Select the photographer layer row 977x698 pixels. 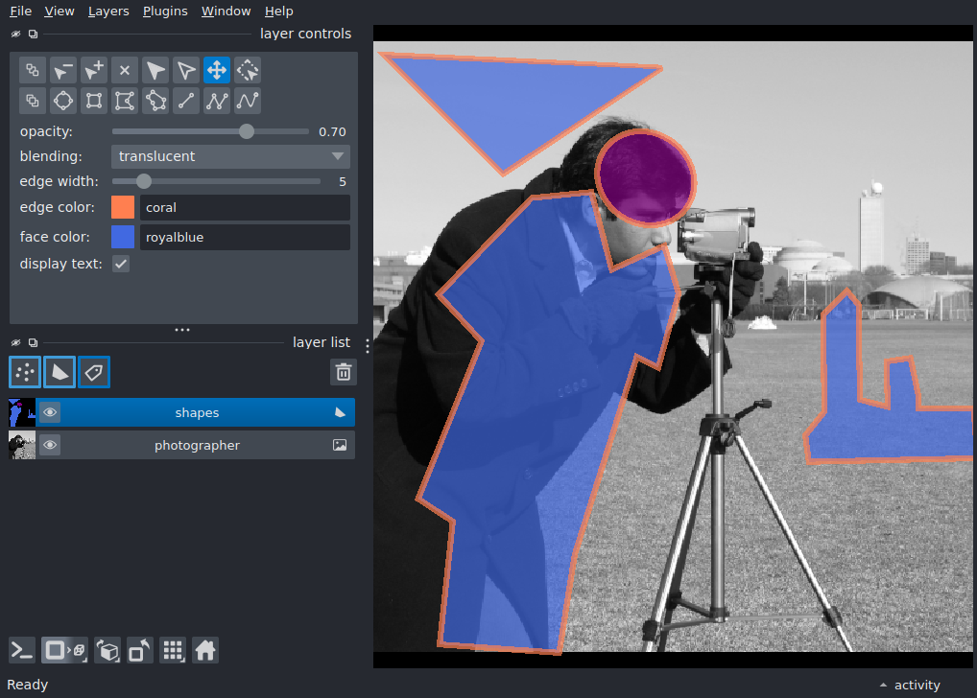(182, 445)
